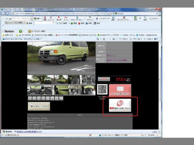
Task: Open the Google toolbar 動画 video icon
Action: point(45,18)
